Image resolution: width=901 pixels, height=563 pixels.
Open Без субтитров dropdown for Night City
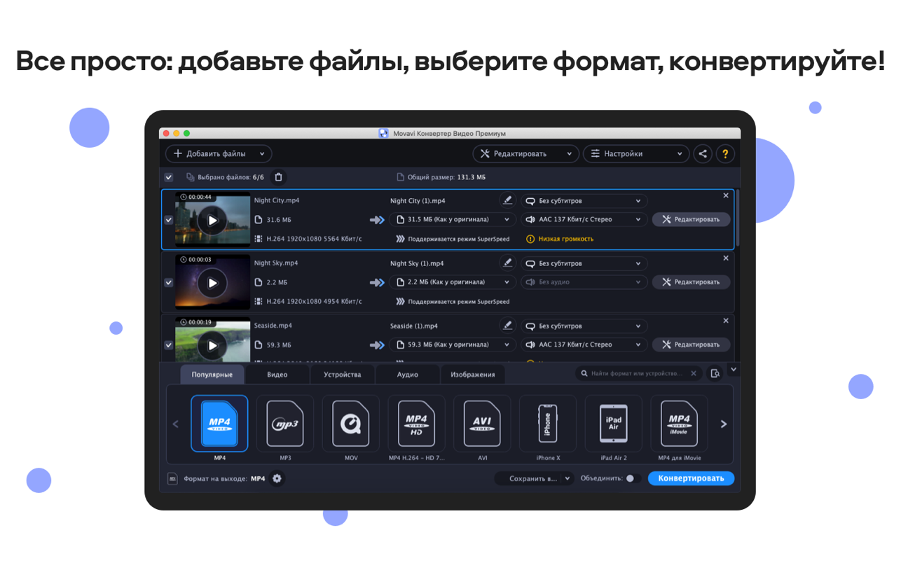[x=584, y=201]
